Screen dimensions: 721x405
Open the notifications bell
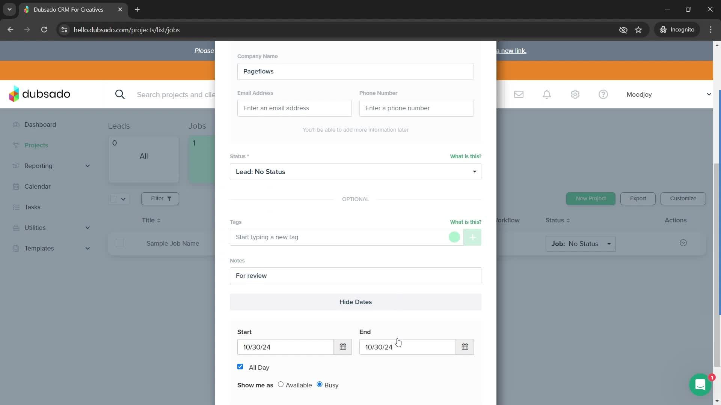click(547, 94)
